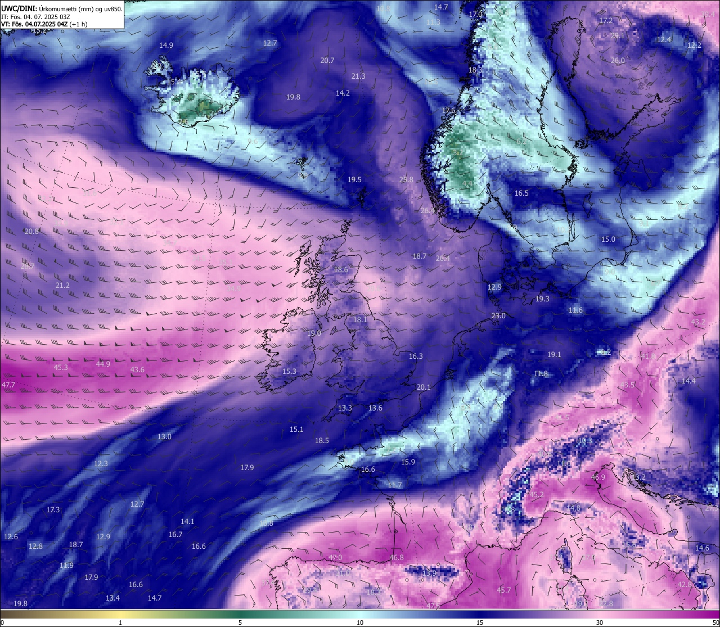Image resolution: width=720 pixels, height=627 pixels.
Task: Click the 26.0 value label
Action: click(x=618, y=60)
